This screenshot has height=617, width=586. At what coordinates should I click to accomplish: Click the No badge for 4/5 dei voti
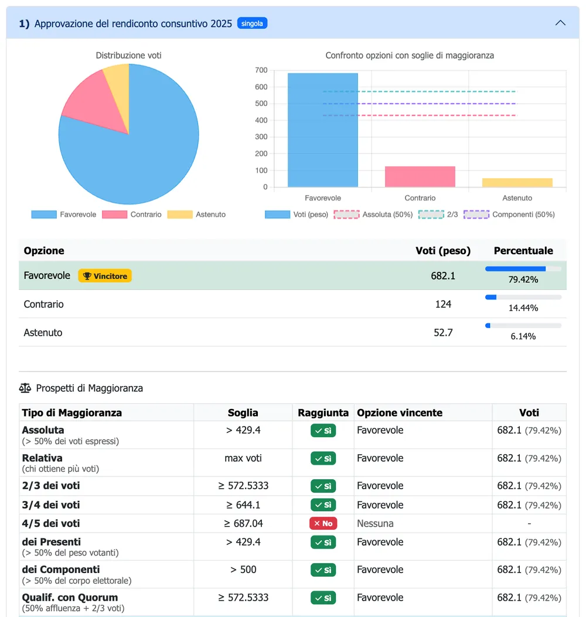323,523
